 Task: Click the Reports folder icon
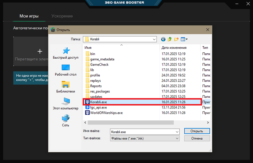(x=87, y=86)
